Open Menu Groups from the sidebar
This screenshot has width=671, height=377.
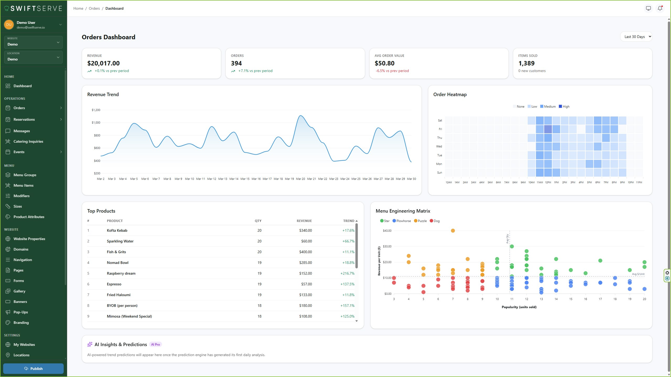click(x=8, y=175)
